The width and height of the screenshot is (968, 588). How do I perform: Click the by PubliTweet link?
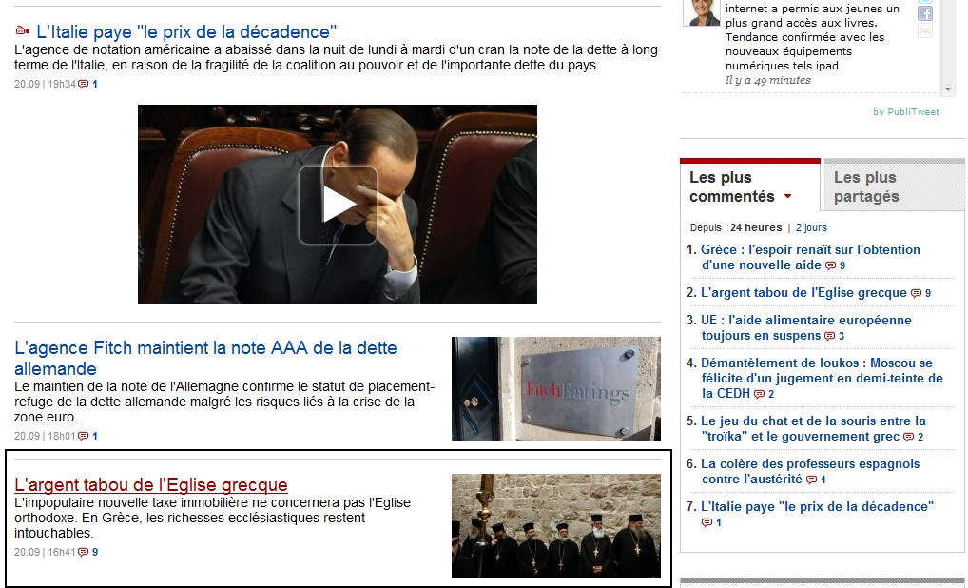905,112
